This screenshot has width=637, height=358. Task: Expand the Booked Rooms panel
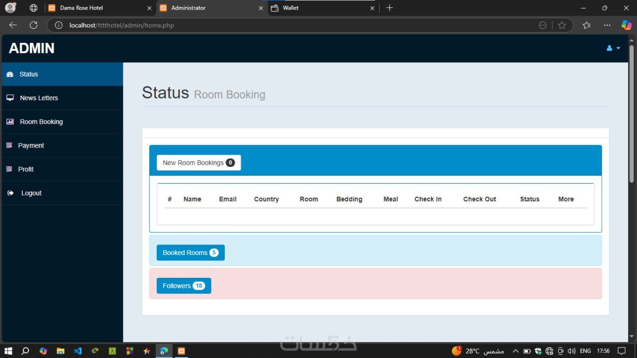pos(191,253)
